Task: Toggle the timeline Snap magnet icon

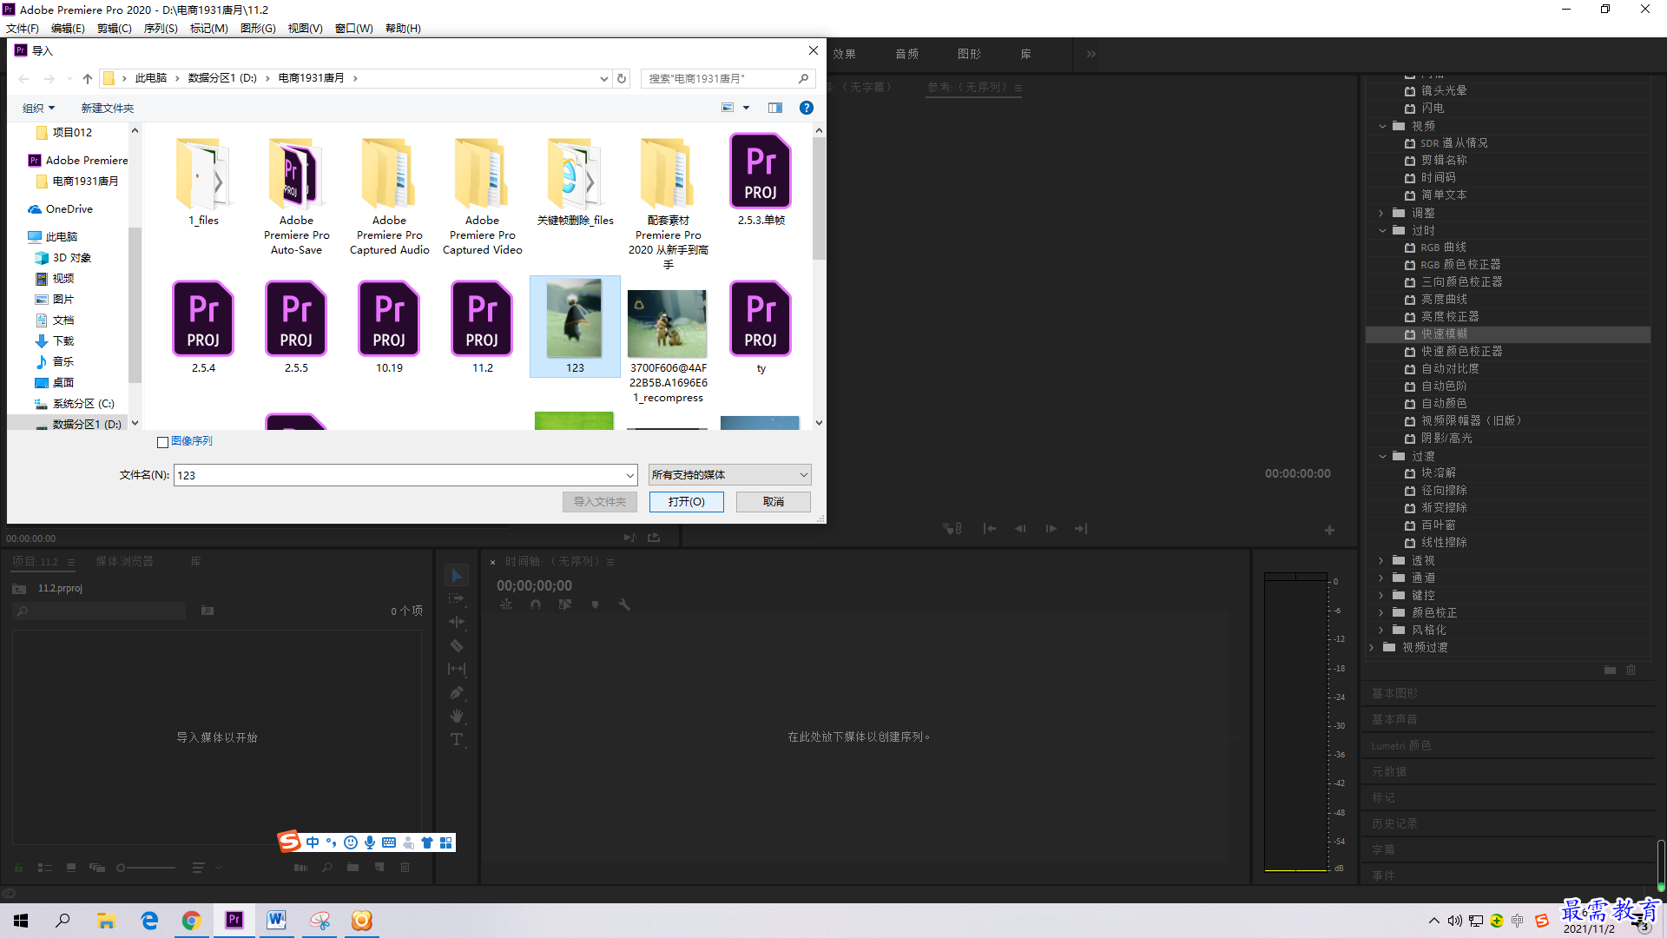Action: tap(536, 604)
